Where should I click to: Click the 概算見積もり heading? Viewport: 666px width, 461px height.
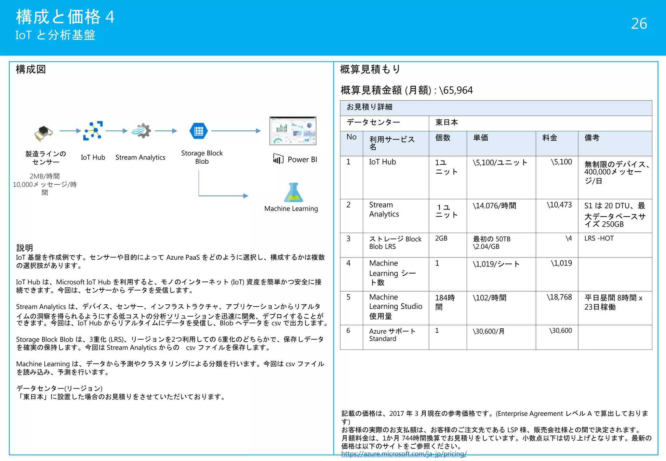(370, 69)
